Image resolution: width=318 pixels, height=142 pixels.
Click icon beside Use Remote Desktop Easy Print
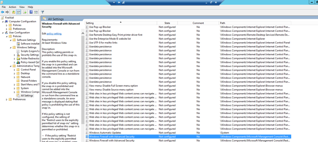point(87,35)
